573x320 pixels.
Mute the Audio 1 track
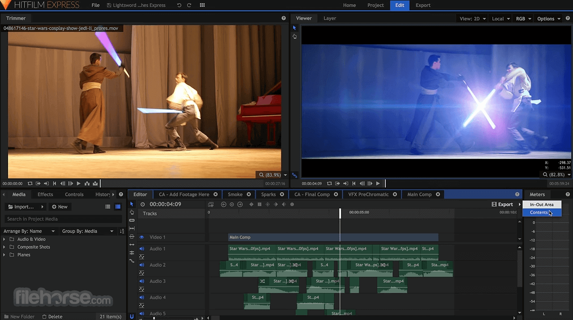142,249
